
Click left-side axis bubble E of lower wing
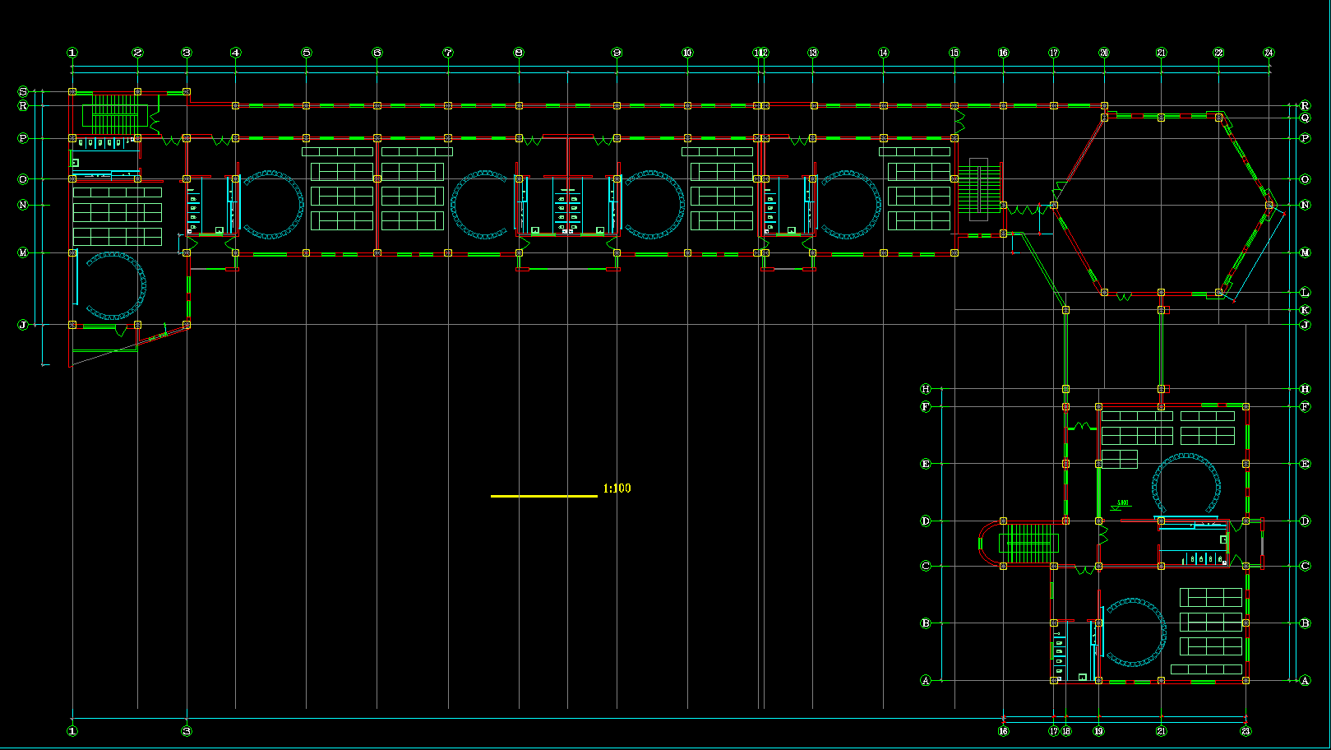pyautogui.click(x=926, y=464)
